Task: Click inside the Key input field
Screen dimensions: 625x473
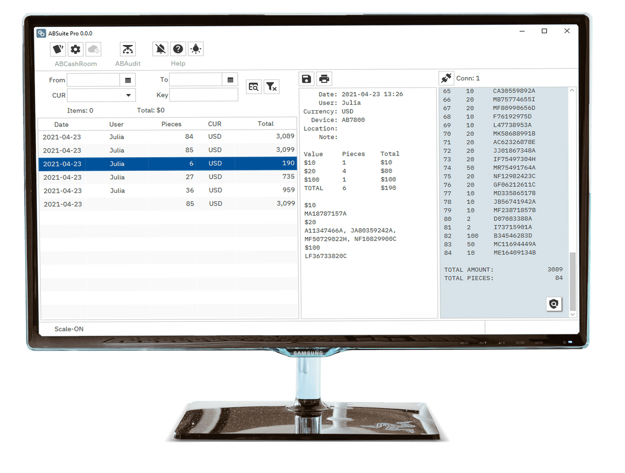Action: 203,95
